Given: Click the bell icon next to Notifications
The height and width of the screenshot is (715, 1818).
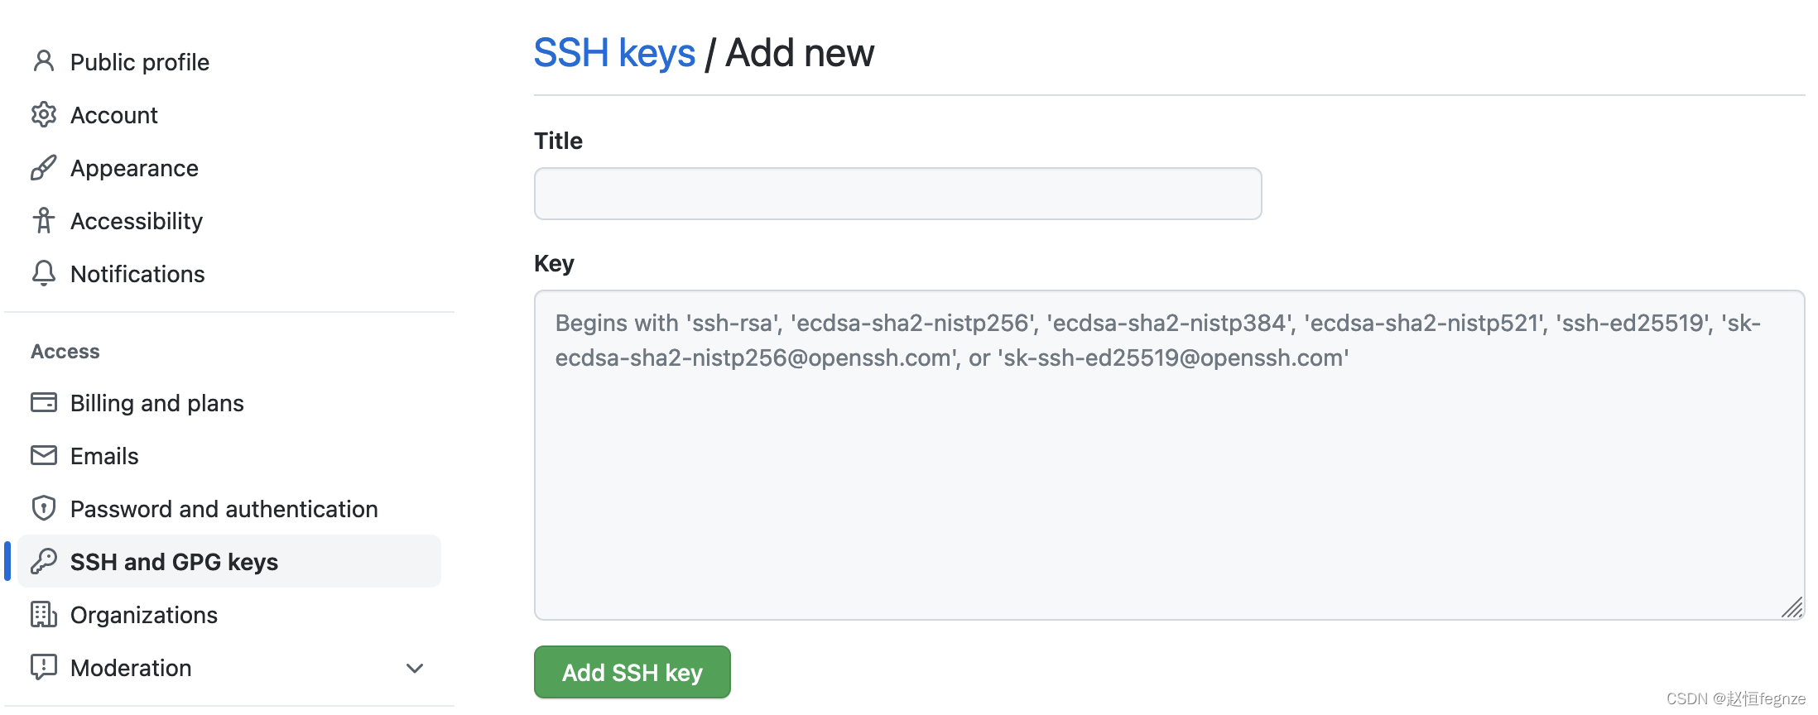Looking at the screenshot, I should [x=44, y=273].
